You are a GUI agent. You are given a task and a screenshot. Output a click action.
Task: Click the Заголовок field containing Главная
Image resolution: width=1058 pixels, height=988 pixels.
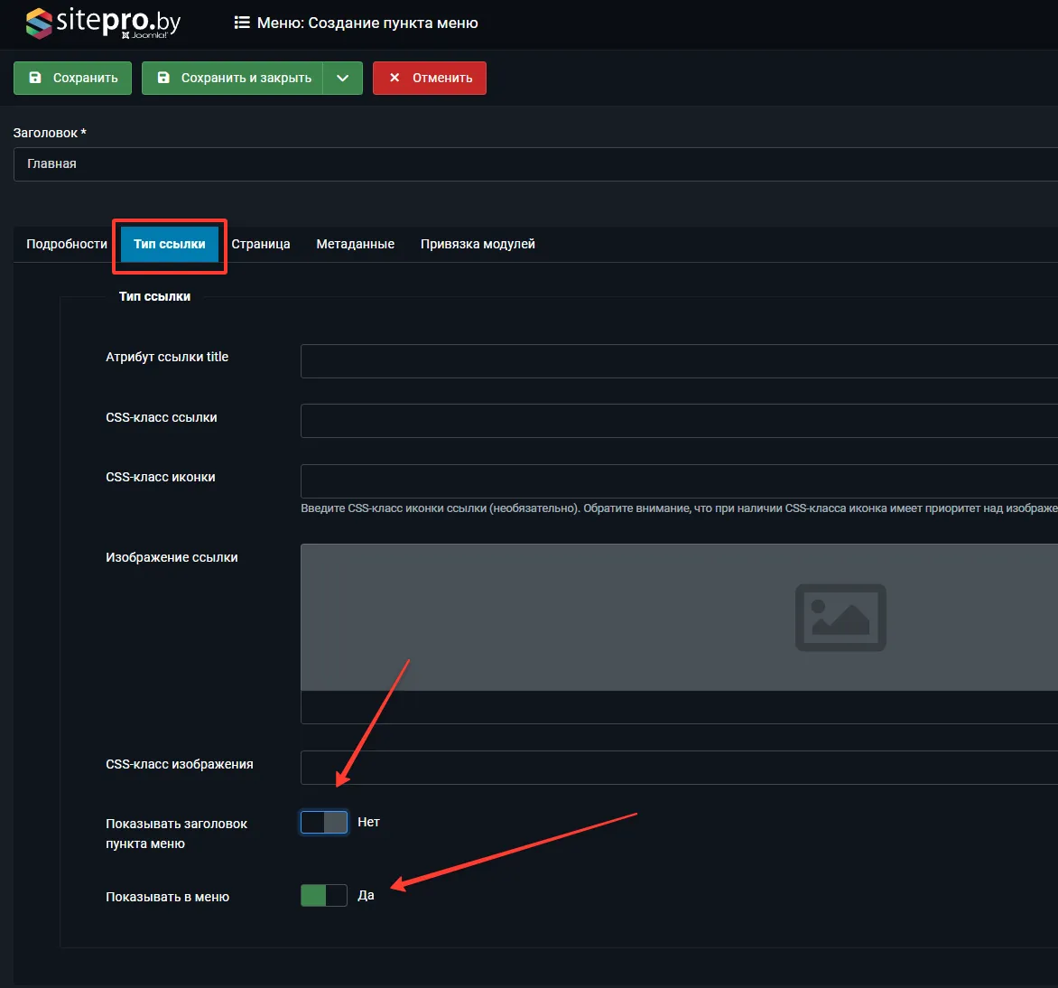533,164
